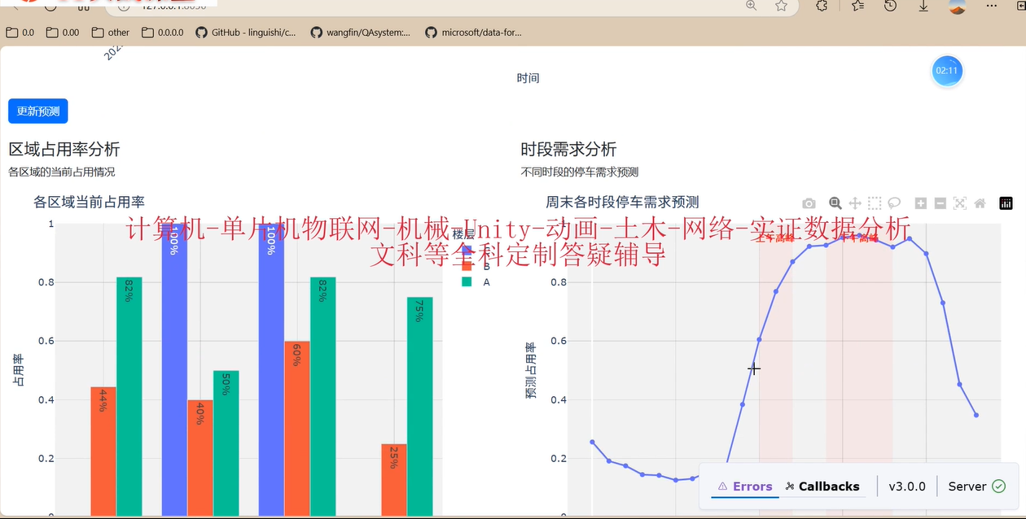
Task: Open the Callbacks panel in debug menu
Action: (822, 486)
